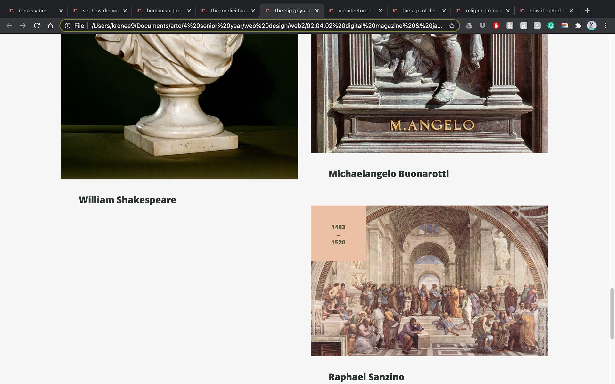Open the AdBlock red hand extension

point(496,26)
